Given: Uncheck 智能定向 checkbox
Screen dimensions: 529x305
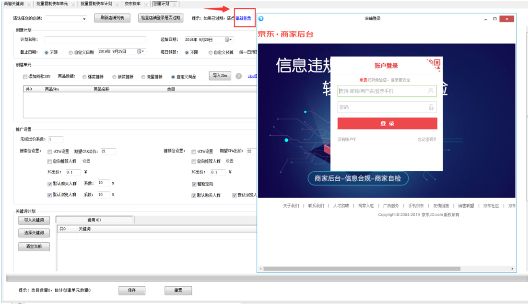Looking at the screenshot, I should [x=194, y=184].
